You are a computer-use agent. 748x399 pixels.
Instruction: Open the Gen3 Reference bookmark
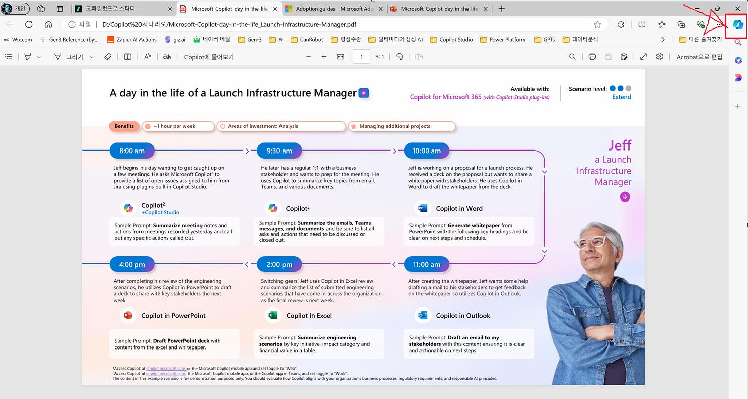pyautogui.click(x=69, y=39)
